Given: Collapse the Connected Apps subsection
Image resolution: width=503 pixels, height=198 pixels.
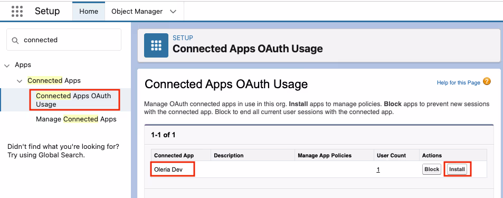Looking at the screenshot, I should coord(20,81).
